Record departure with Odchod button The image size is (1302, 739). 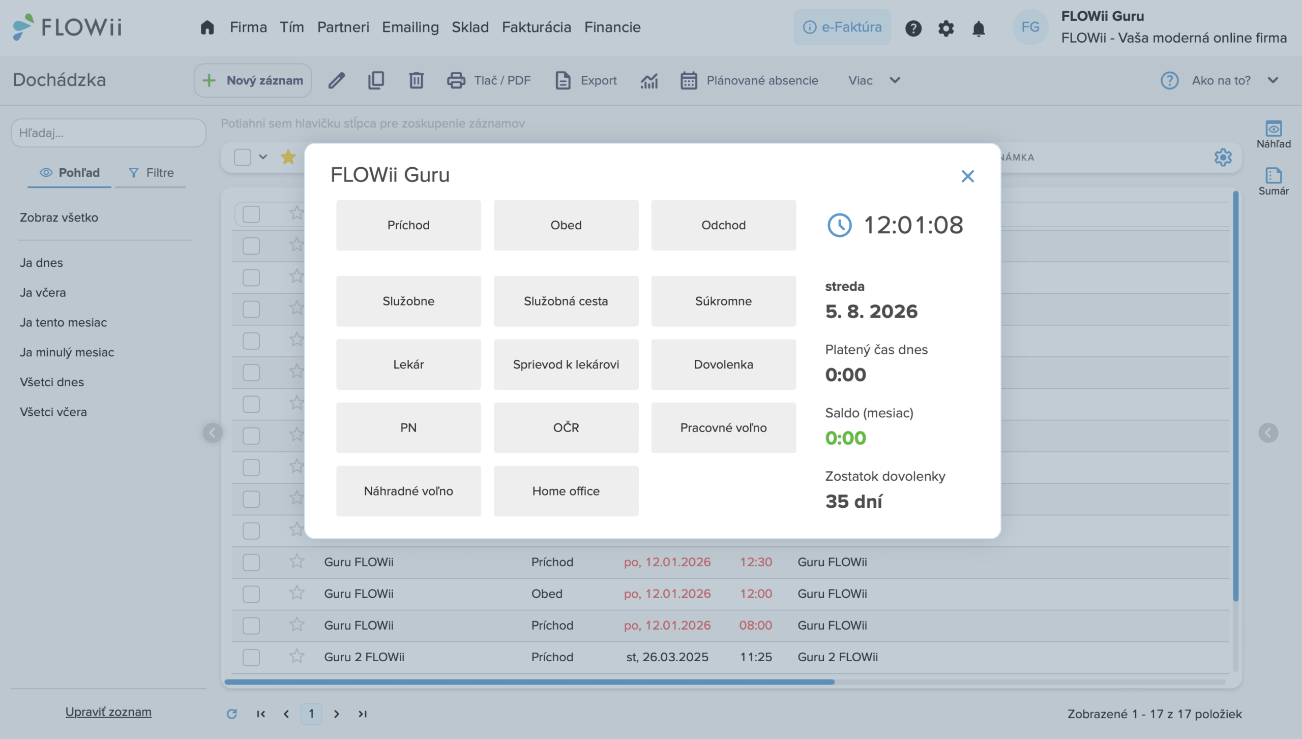tap(724, 225)
